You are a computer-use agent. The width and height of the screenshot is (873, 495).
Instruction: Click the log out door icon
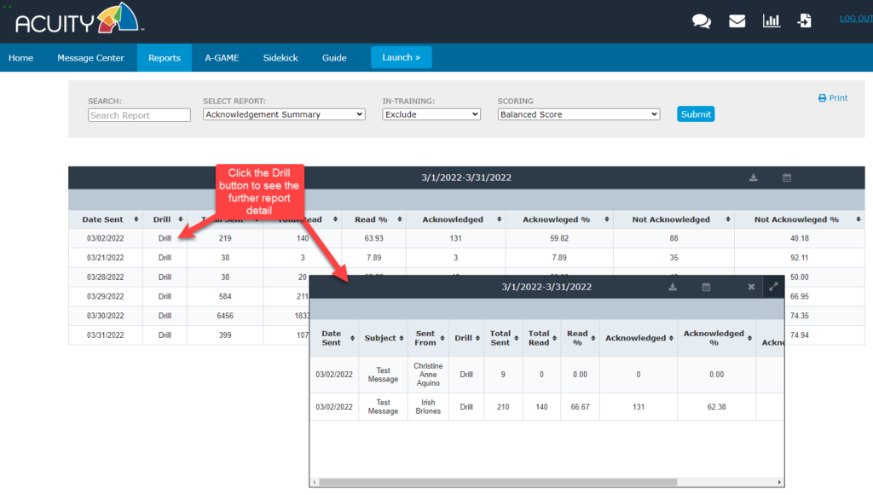[x=804, y=21]
